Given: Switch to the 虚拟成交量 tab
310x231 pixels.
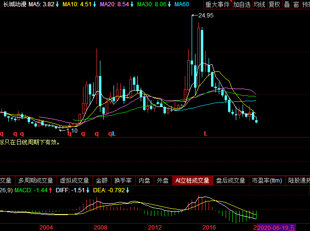Looking at the screenshot, I should click(x=75, y=181).
